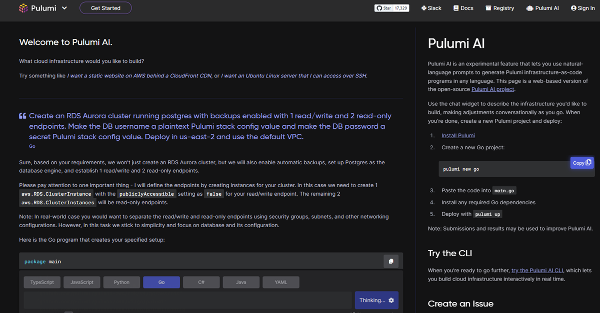Click the 'aws.RDS.ClusterInstance' code text
The width and height of the screenshot is (600, 313).
(x=56, y=194)
